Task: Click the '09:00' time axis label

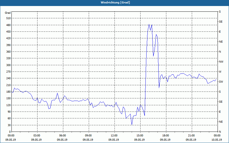Action: (x=89, y=136)
